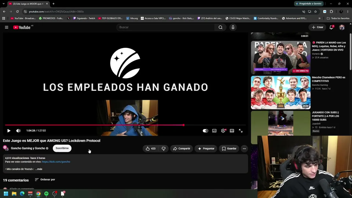
Task: Click Pregúntale a Gemini button
Action: [308, 4]
